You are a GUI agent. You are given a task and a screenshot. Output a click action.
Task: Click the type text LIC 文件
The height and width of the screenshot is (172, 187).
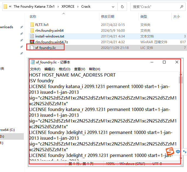pos(147,48)
